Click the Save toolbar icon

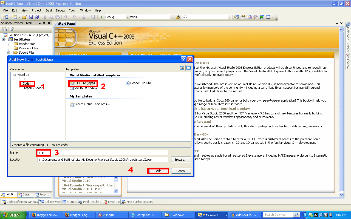click(x=31, y=17)
